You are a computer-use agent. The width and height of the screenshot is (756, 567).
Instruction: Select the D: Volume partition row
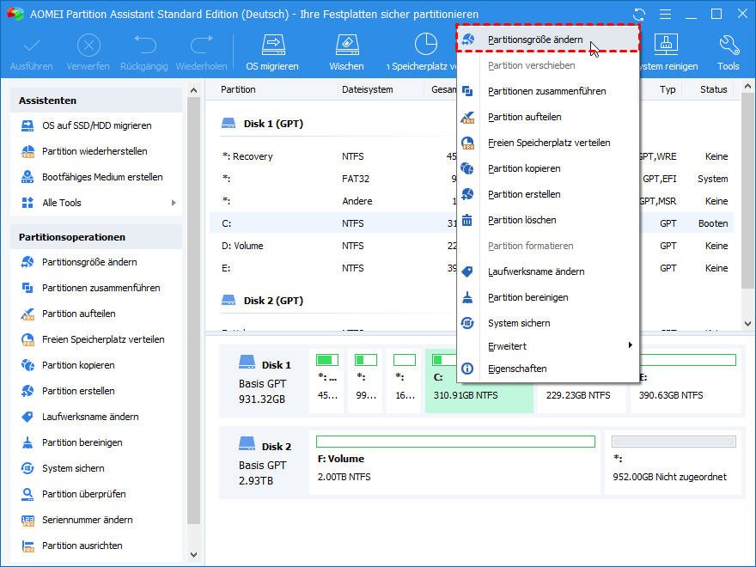coord(472,246)
